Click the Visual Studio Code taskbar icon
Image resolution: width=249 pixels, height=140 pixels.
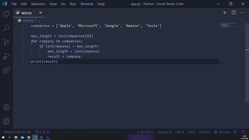pyautogui.click(x=35, y=137)
